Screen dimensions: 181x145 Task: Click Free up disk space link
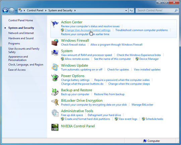[x=72, y=115]
